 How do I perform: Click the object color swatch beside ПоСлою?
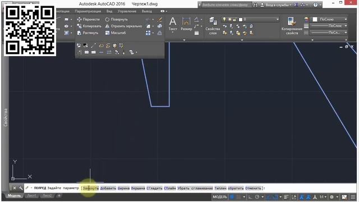315,20
